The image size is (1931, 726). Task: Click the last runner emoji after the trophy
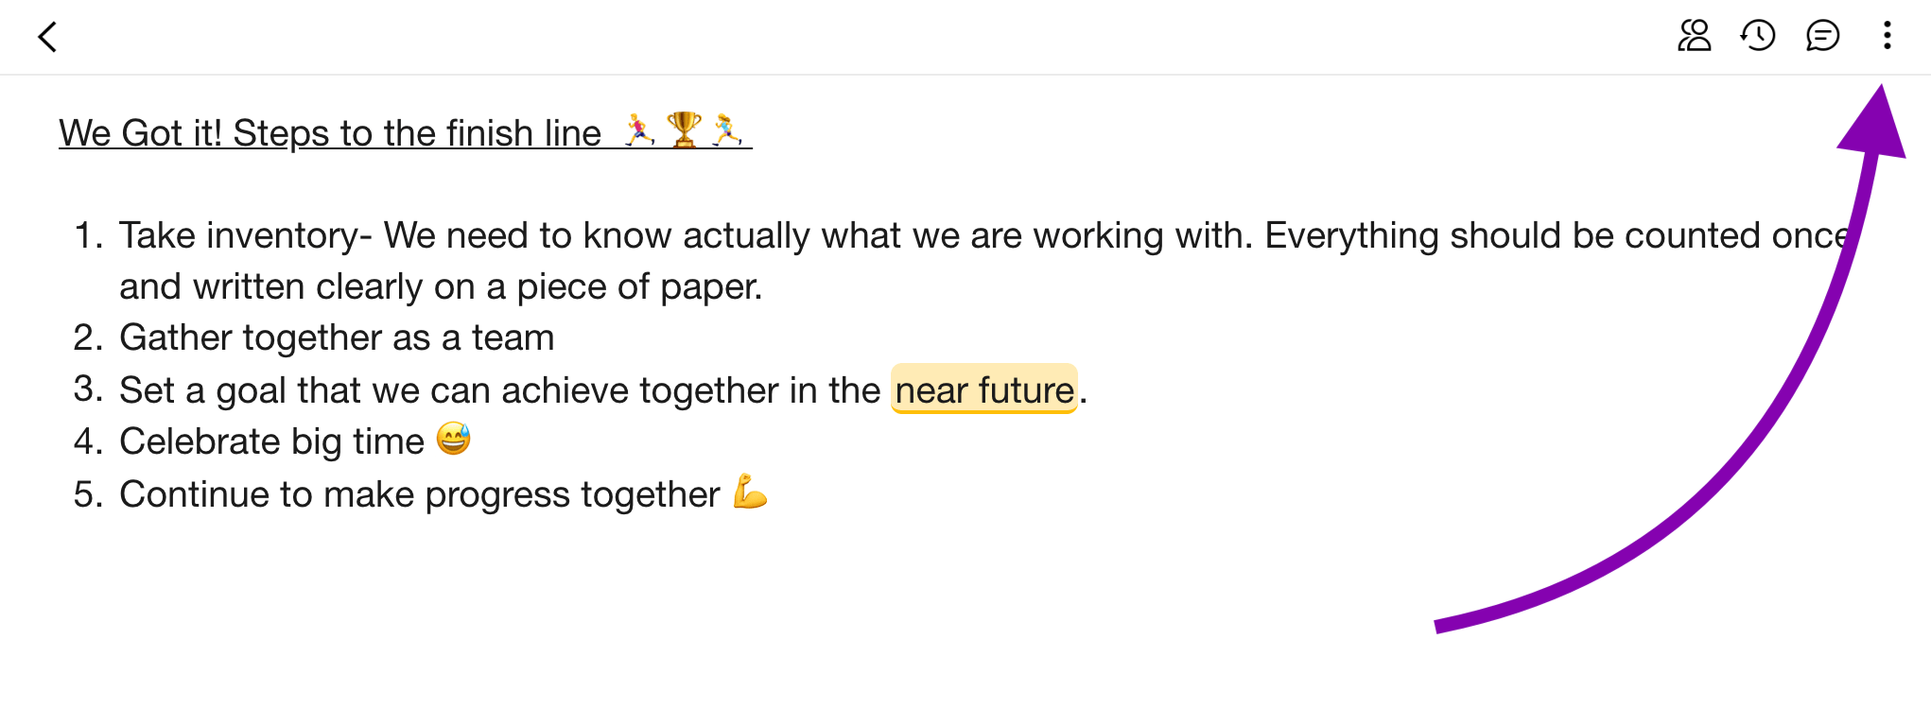tap(727, 130)
